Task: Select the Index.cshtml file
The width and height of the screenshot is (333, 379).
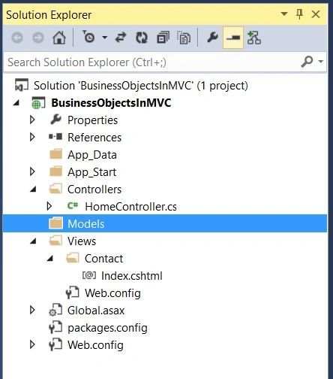Action: click(x=132, y=276)
